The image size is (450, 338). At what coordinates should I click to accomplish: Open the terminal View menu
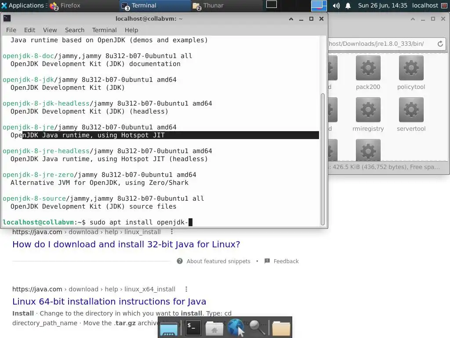coord(50,30)
